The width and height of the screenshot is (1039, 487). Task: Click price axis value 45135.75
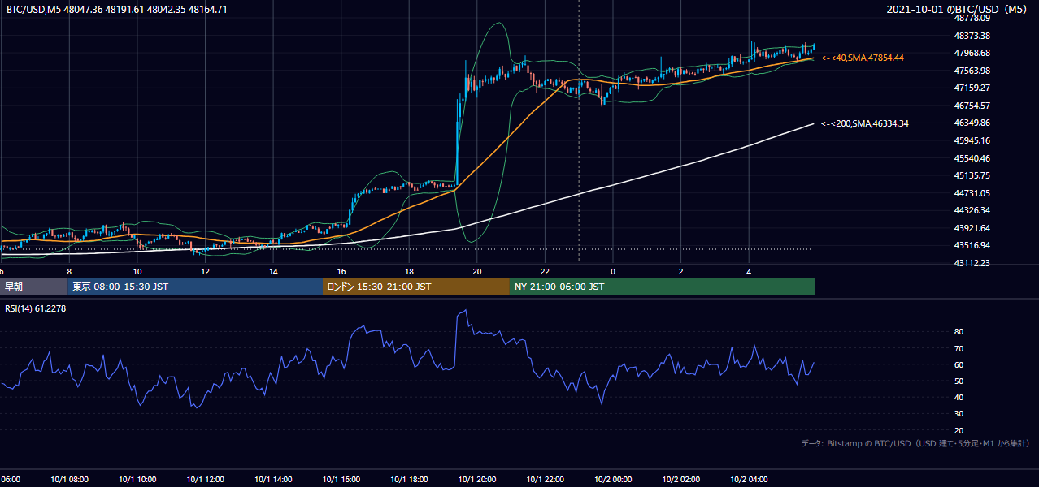[972, 175]
